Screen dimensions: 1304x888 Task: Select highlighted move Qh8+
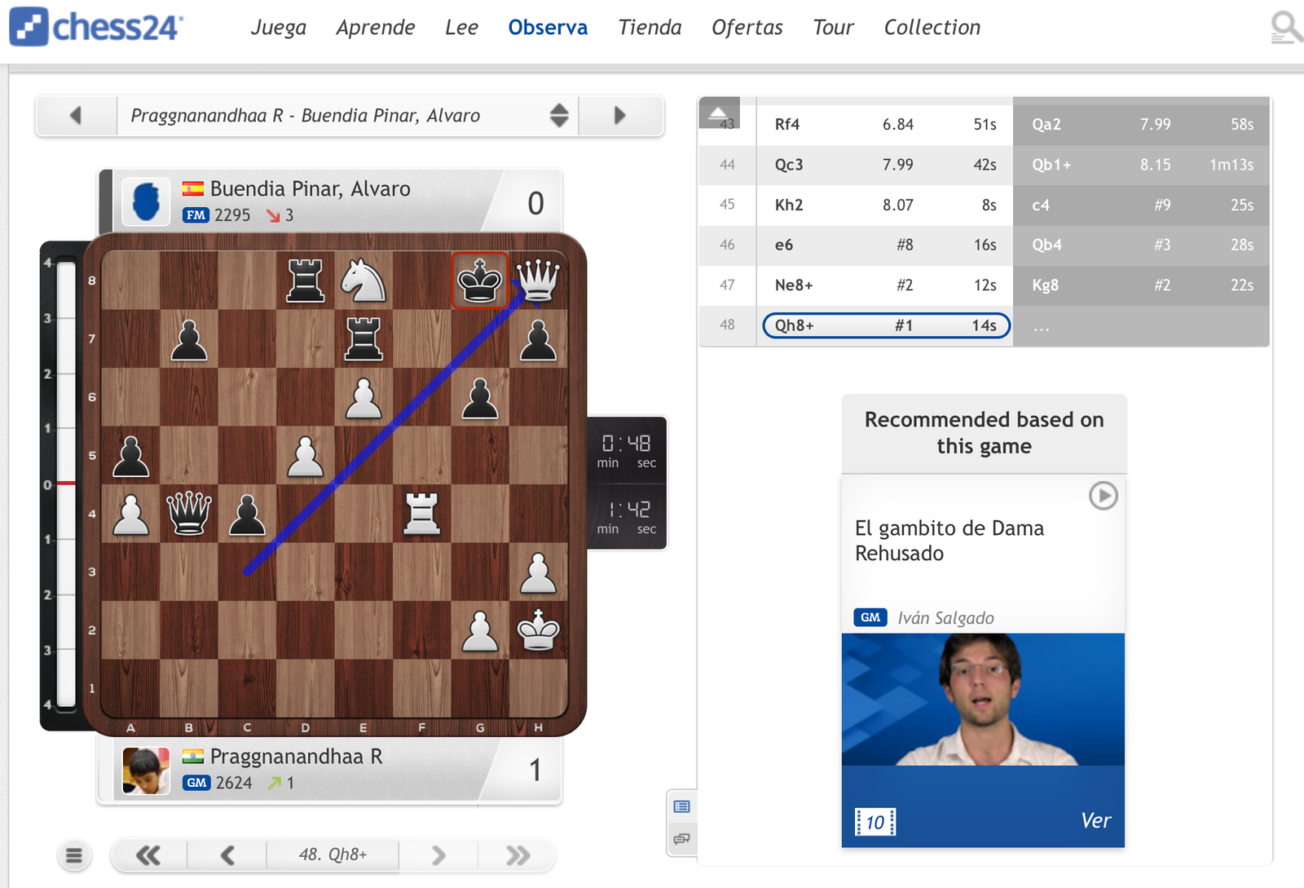(x=886, y=325)
